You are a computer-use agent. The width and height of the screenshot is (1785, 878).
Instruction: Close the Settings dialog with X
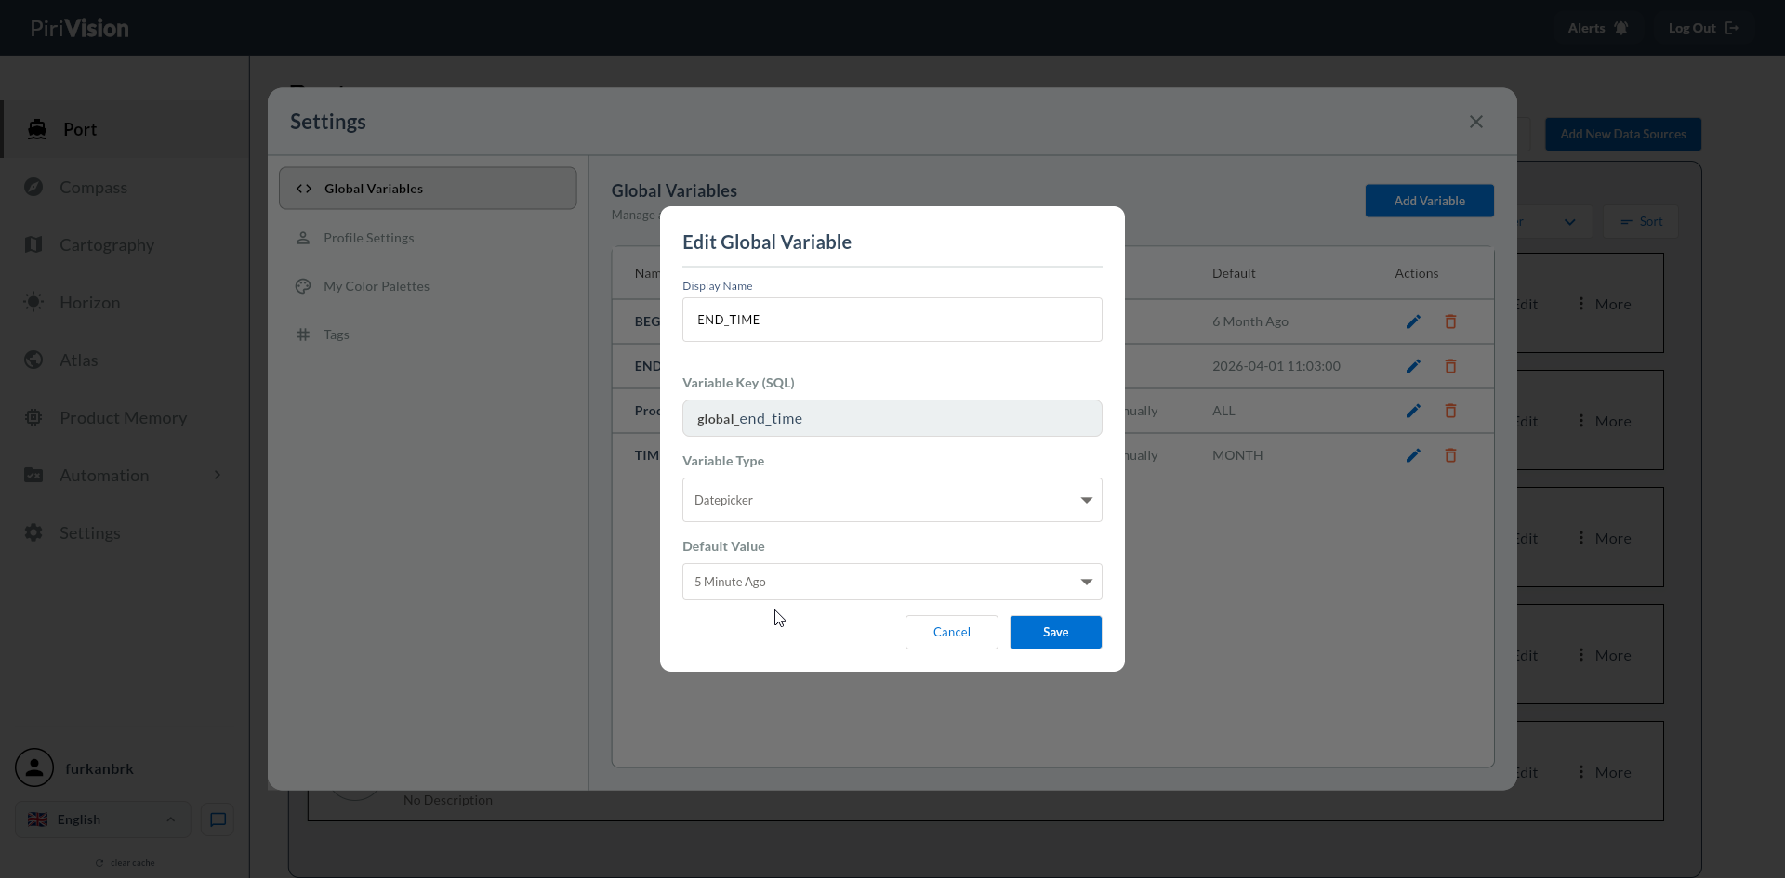click(x=1476, y=122)
